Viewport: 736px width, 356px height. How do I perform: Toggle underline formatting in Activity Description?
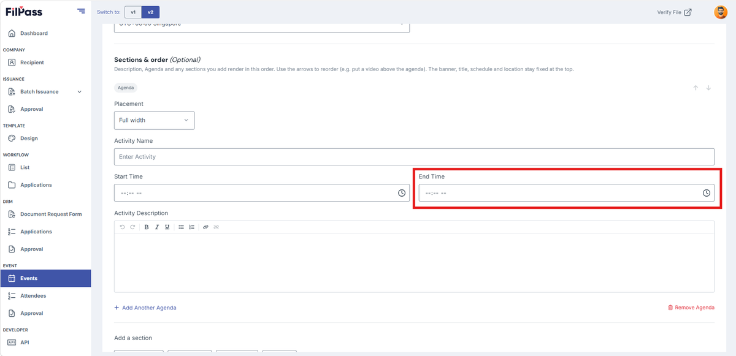click(x=167, y=227)
